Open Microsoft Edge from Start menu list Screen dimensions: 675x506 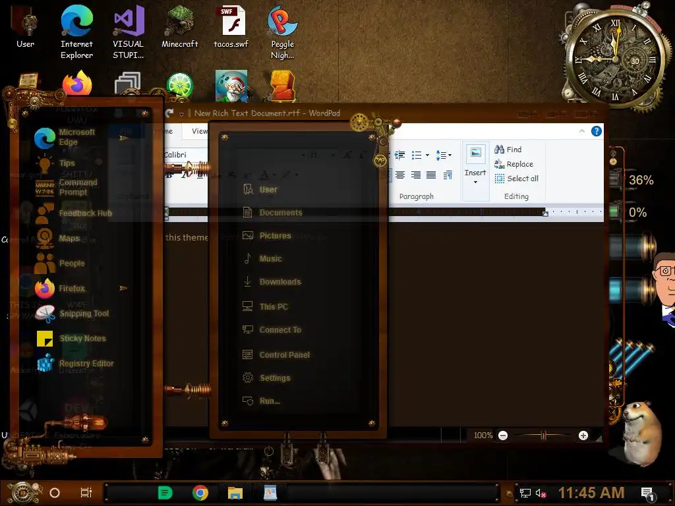click(65, 137)
